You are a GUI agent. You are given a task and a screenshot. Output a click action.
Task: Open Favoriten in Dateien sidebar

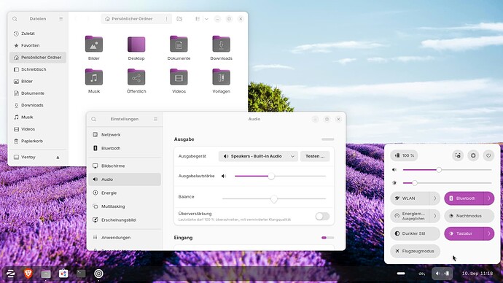38,45
